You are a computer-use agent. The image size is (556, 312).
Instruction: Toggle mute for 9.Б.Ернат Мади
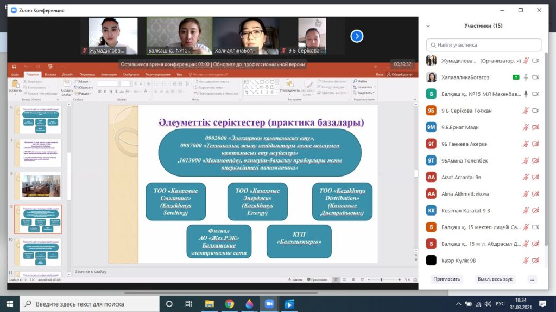pos(526,127)
